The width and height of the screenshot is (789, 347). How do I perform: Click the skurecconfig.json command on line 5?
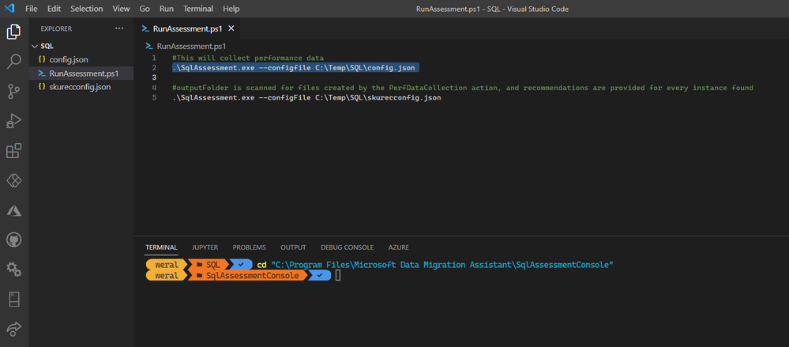pos(306,98)
